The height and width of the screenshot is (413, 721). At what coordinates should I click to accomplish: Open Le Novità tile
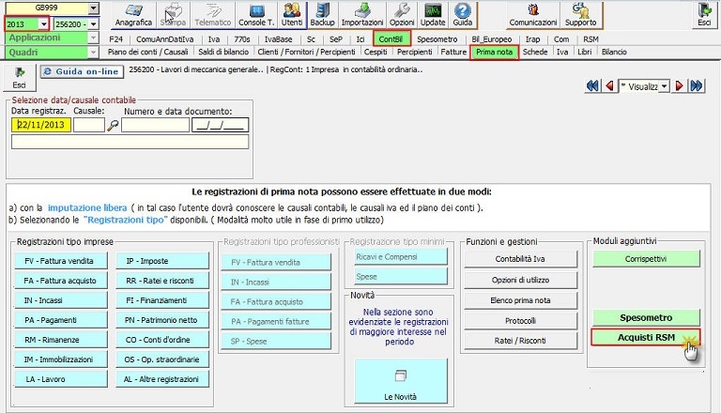coord(401,381)
